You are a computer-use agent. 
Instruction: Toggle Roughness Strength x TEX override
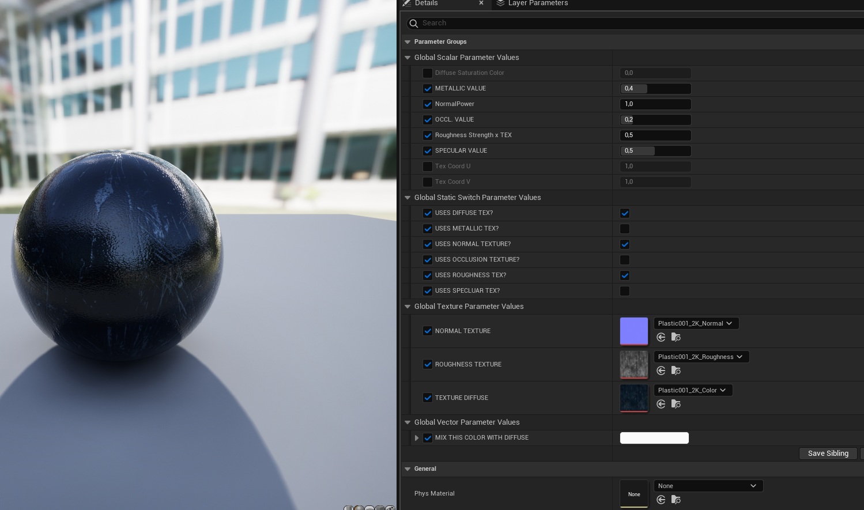pyautogui.click(x=428, y=135)
